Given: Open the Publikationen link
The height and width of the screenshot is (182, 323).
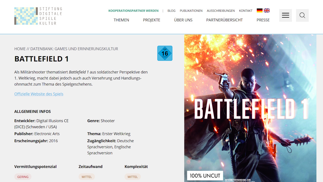Looking at the screenshot, I should pyautogui.click(x=191, y=11).
